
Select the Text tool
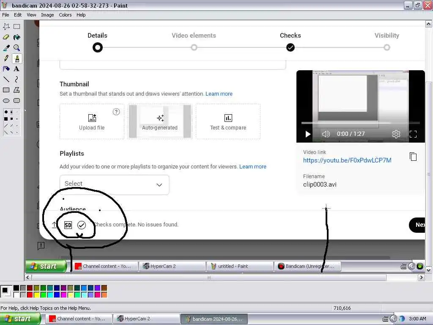[x=17, y=69]
